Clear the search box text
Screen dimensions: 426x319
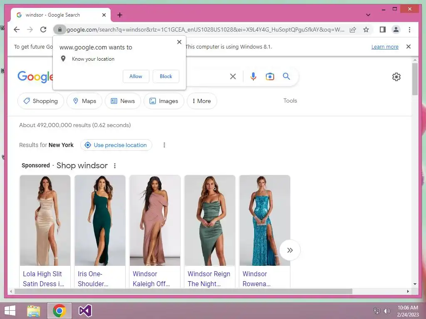(x=233, y=76)
